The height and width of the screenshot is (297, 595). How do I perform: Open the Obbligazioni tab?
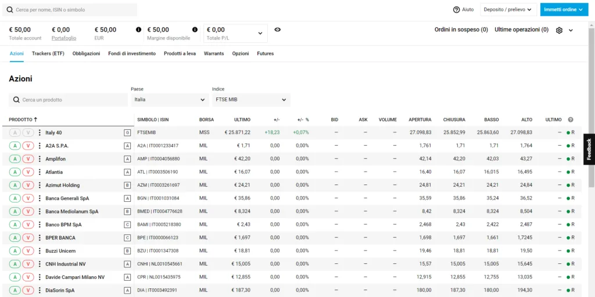tap(86, 53)
